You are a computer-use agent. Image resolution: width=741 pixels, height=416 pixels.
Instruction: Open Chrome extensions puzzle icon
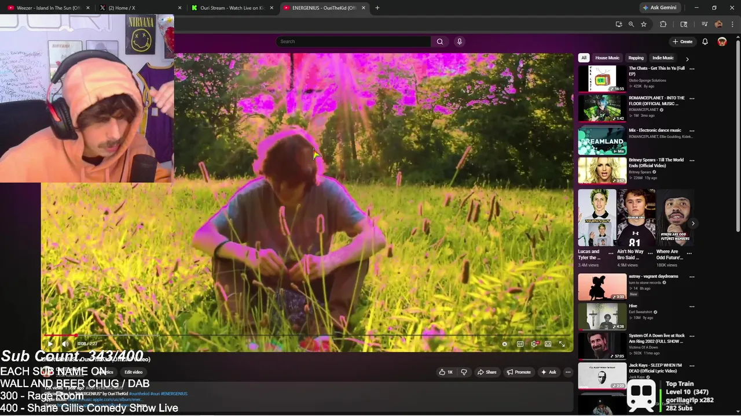pyautogui.click(x=663, y=24)
